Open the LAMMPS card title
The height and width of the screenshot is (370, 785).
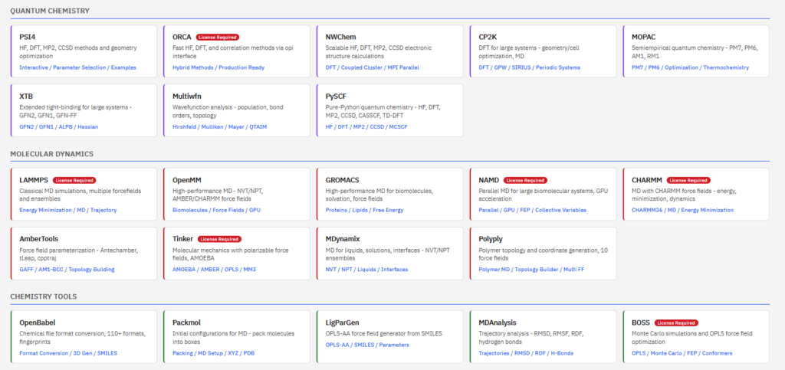[x=34, y=179]
